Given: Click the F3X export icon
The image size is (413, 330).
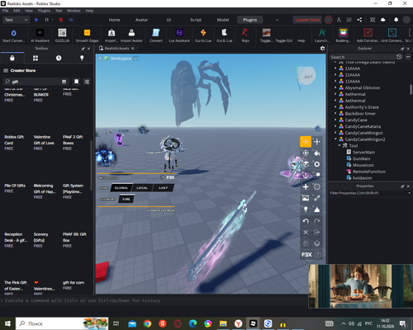Looking at the screenshot, I should coord(317,232).
